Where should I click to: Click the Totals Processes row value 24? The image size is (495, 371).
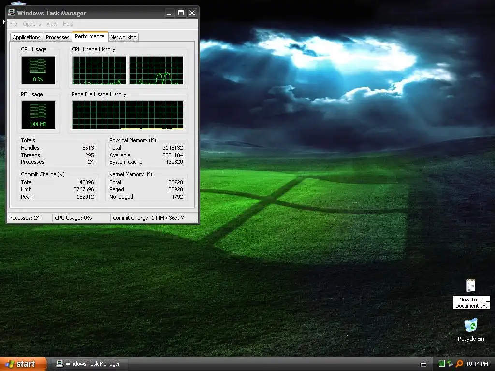pyautogui.click(x=91, y=162)
